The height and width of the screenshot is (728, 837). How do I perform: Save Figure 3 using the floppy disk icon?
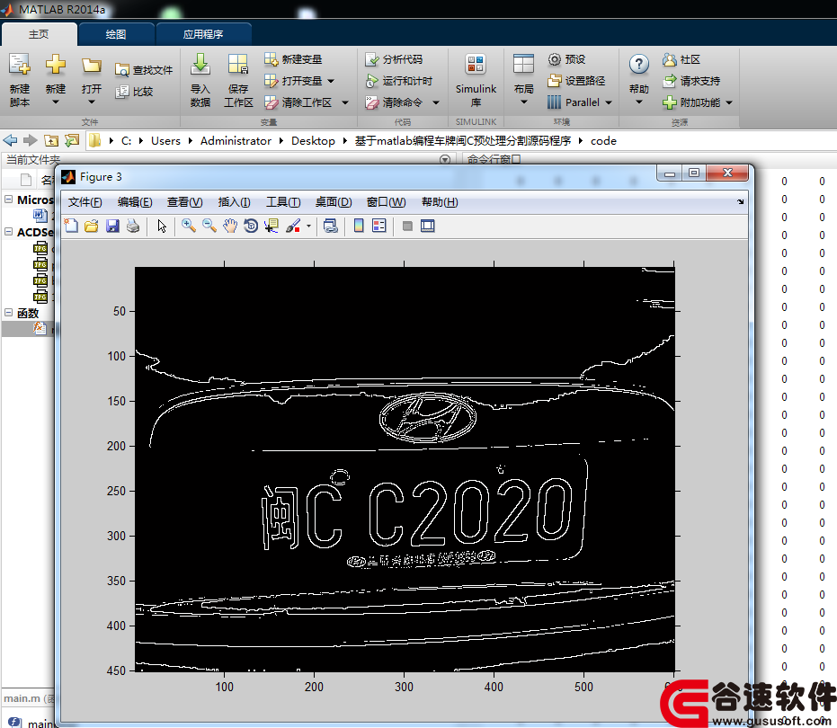[x=112, y=226]
